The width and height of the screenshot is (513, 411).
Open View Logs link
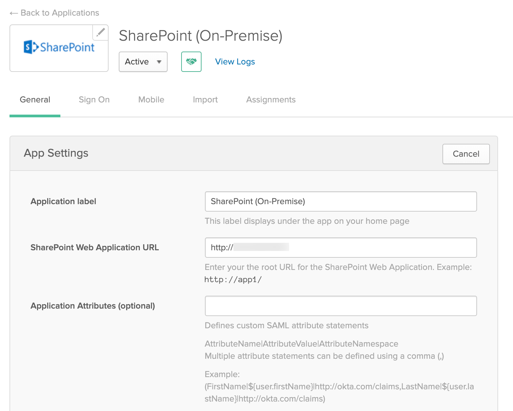pyautogui.click(x=235, y=62)
